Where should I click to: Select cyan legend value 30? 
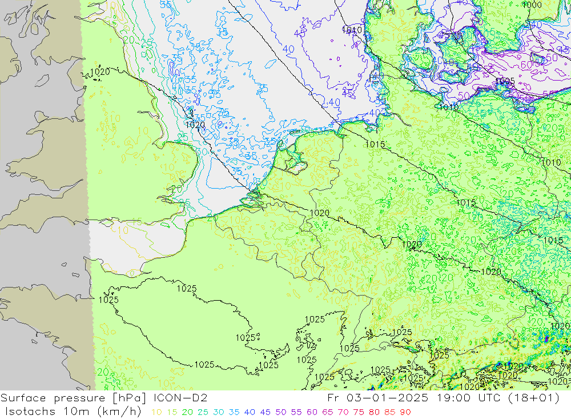click(219, 412)
